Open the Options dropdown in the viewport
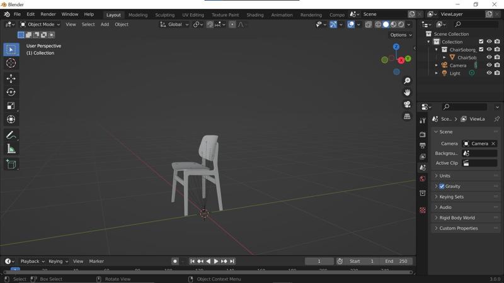 (401, 35)
